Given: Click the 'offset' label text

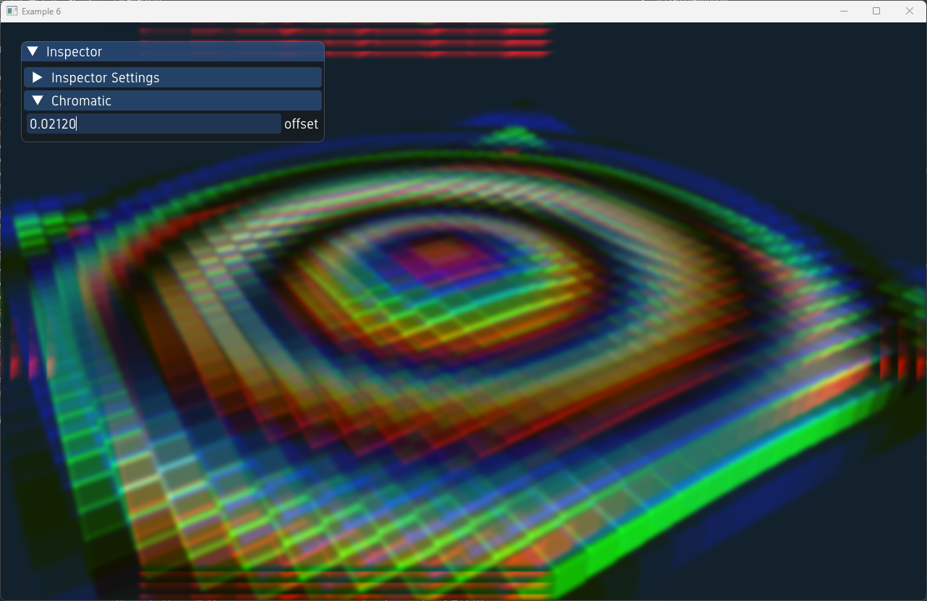Looking at the screenshot, I should pyautogui.click(x=301, y=124).
